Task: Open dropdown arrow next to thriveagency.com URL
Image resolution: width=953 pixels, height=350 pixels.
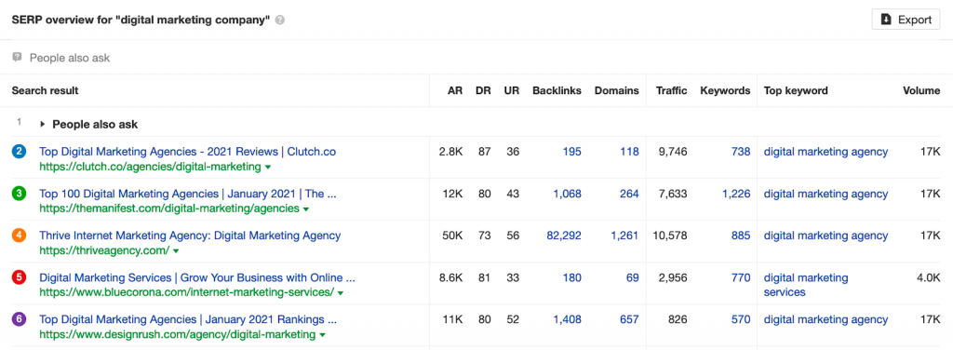Action: 176,251
